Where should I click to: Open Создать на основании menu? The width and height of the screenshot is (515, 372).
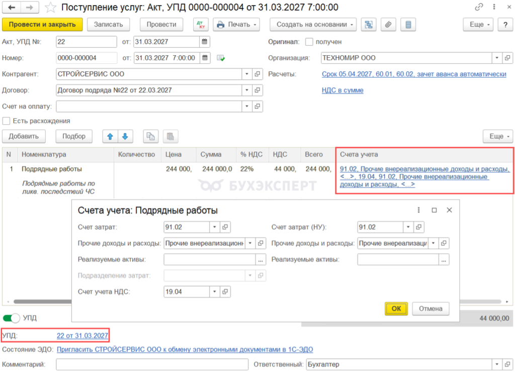point(313,25)
